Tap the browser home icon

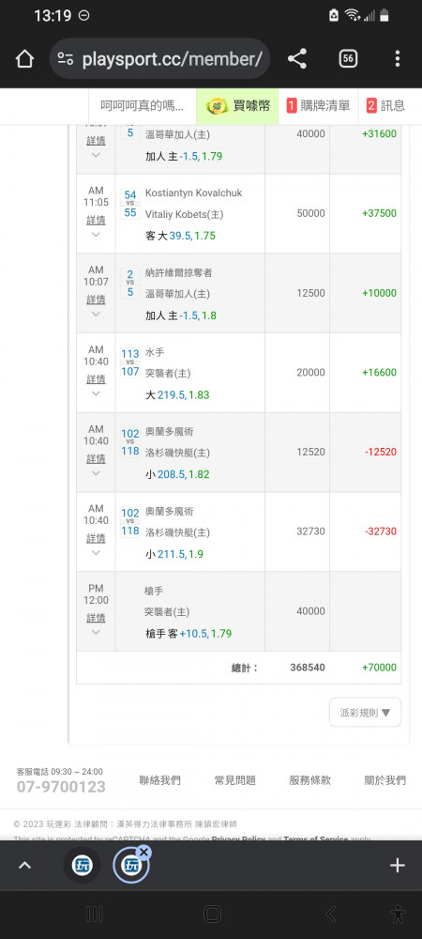pyautogui.click(x=24, y=58)
